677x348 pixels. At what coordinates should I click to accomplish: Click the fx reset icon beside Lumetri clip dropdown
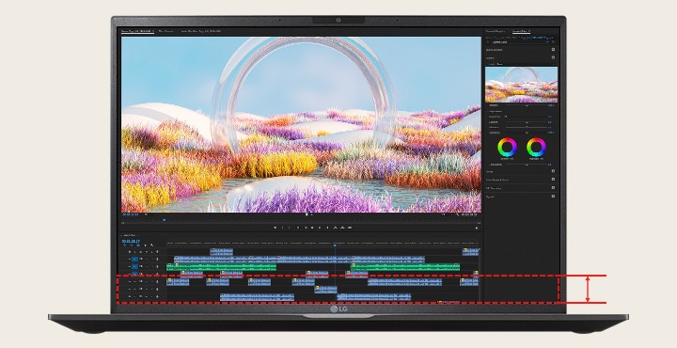(x=553, y=42)
